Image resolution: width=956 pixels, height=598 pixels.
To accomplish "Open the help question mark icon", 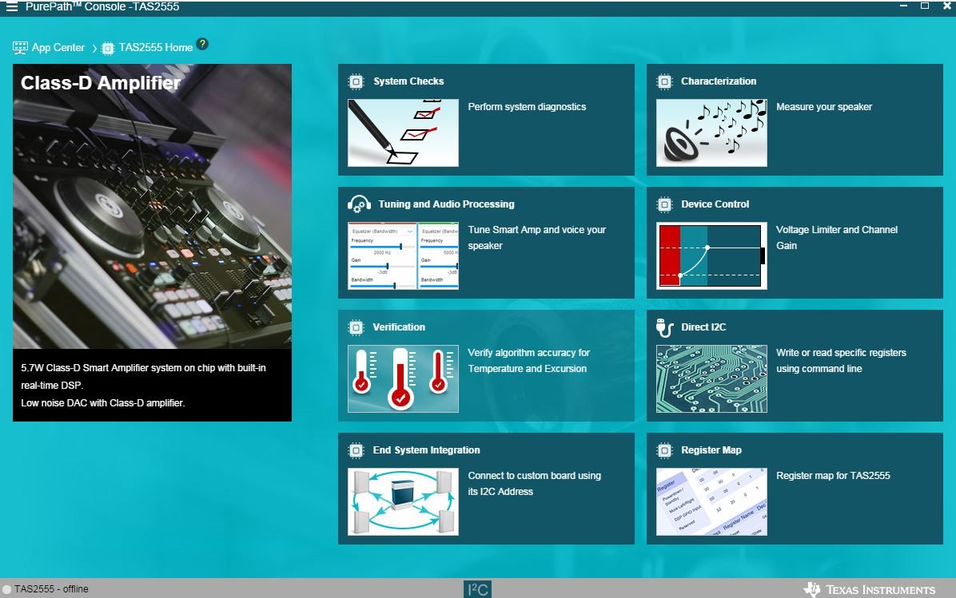I will click(202, 44).
